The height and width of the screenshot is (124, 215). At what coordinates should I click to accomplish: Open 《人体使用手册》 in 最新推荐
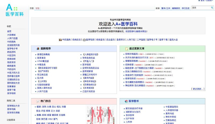pyautogui.click(x=90, y=54)
